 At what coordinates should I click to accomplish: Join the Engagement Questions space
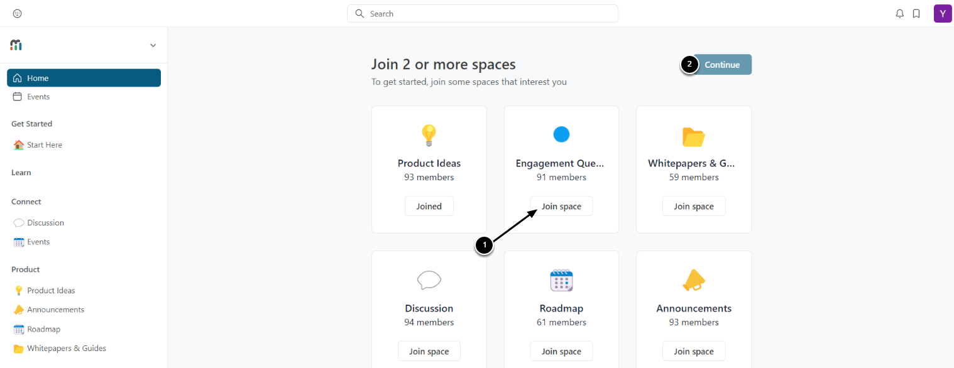point(561,206)
